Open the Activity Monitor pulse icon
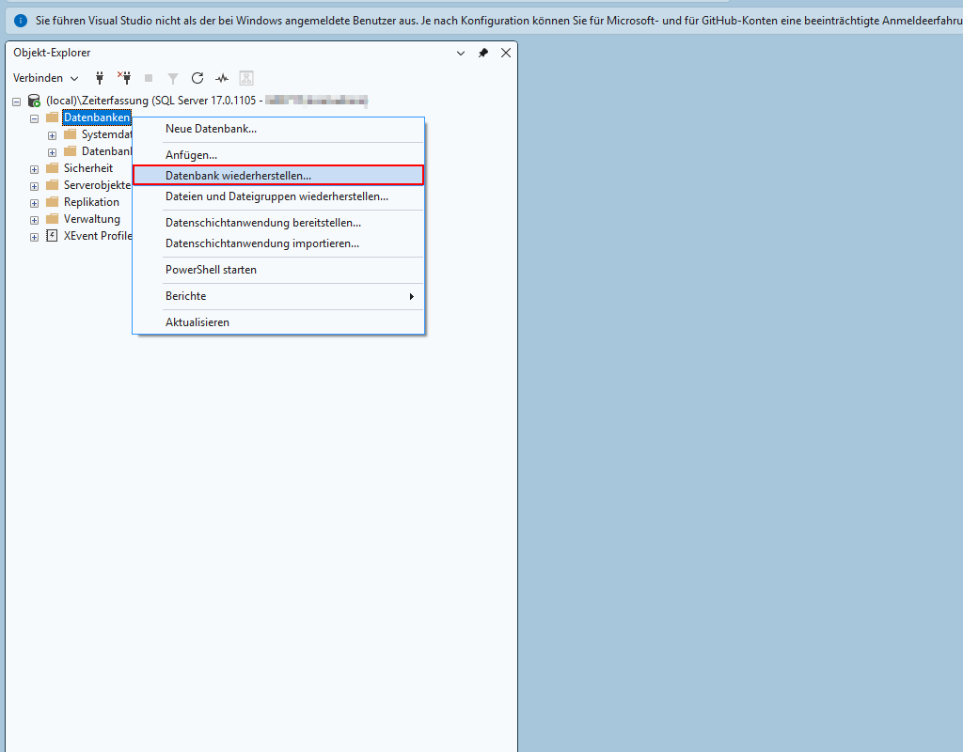The height and width of the screenshot is (752, 963). (x=222, y=78)
